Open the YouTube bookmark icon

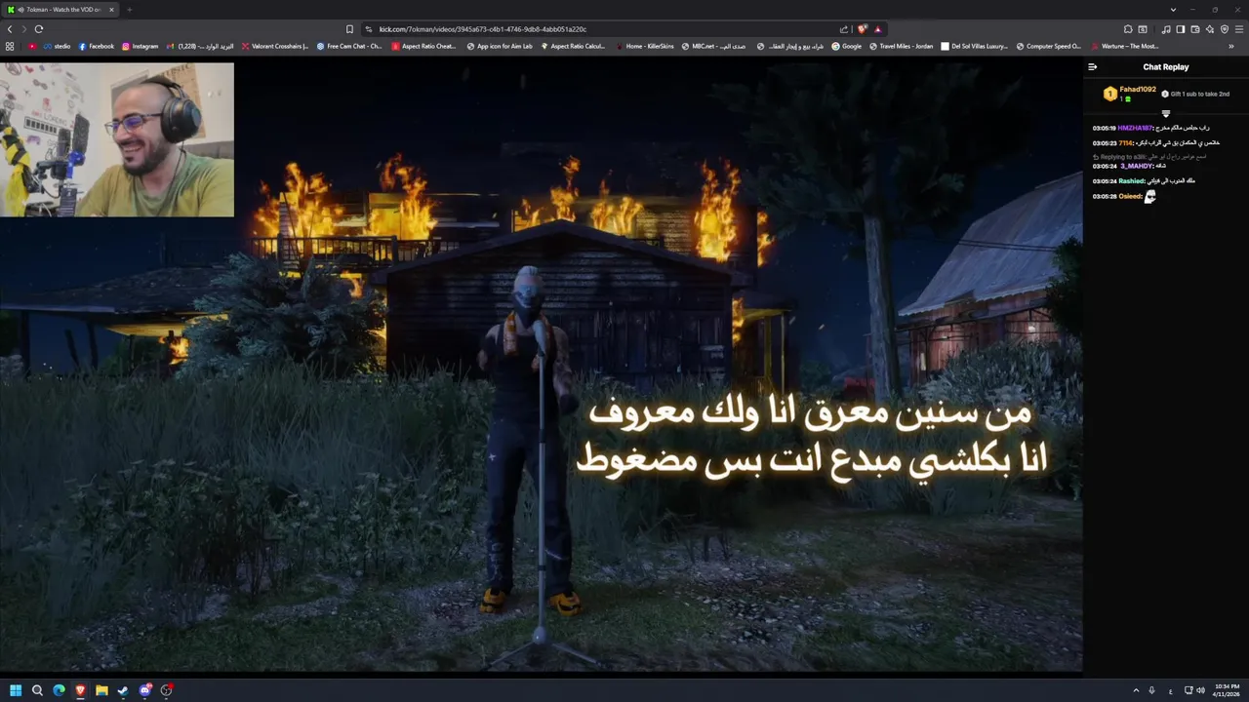tap(32, 46)
